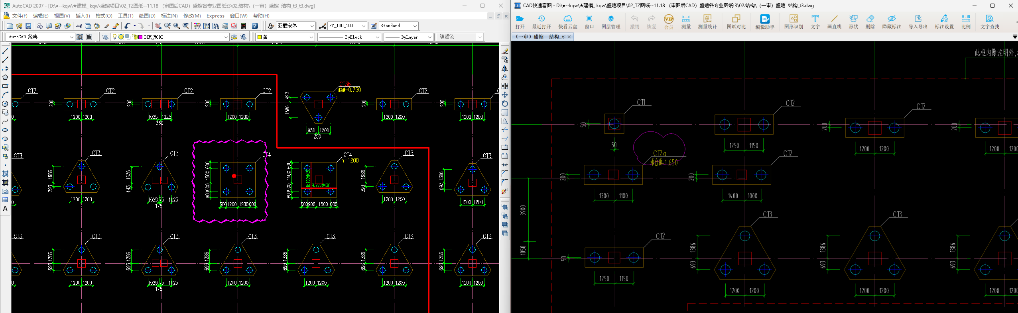
Task: Open 编辑助手 edit assistant
Action: (x=765, y=22)
